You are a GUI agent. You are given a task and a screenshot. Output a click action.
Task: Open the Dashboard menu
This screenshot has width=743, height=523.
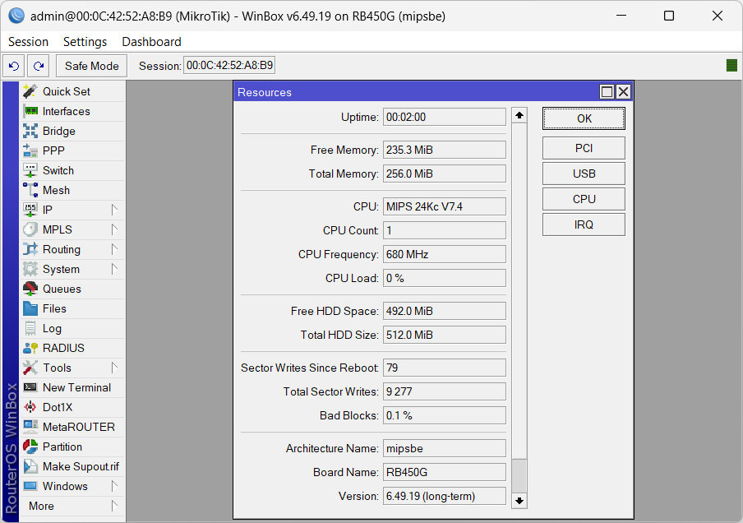pyautogui.click(x=151, y=42)
